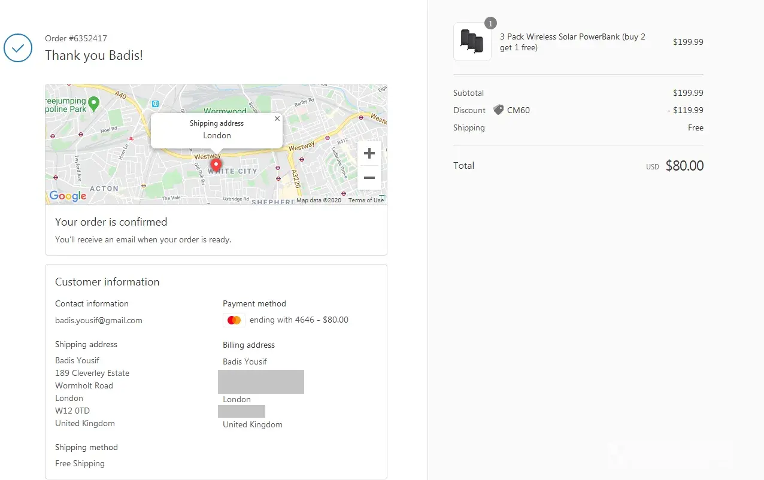The image size is (764, 480).
Task: Zoom out on the map
Action: tap(369, 178)
